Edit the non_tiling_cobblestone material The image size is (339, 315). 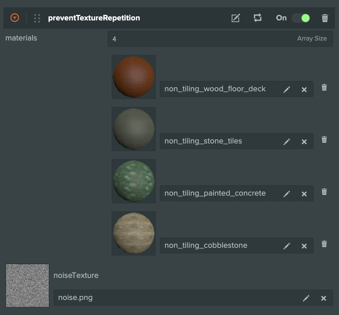(287, 245)
